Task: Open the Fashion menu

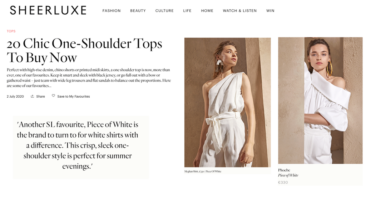Action: pos(112,11)
